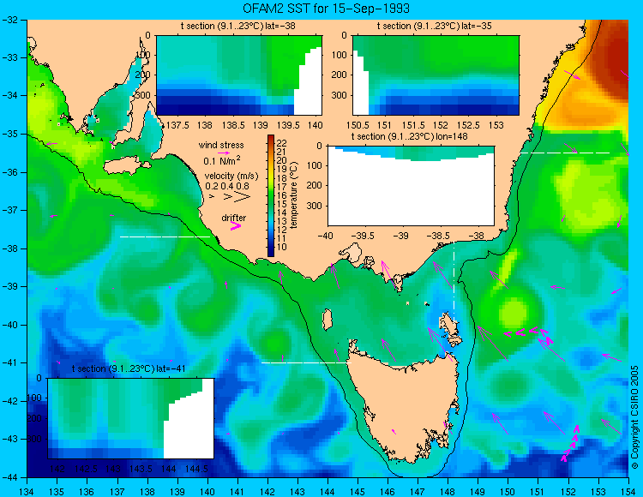Open the lat=-38 temperature section plot
Viewport: 643px width, 497px height.
[x=239, y=75]
